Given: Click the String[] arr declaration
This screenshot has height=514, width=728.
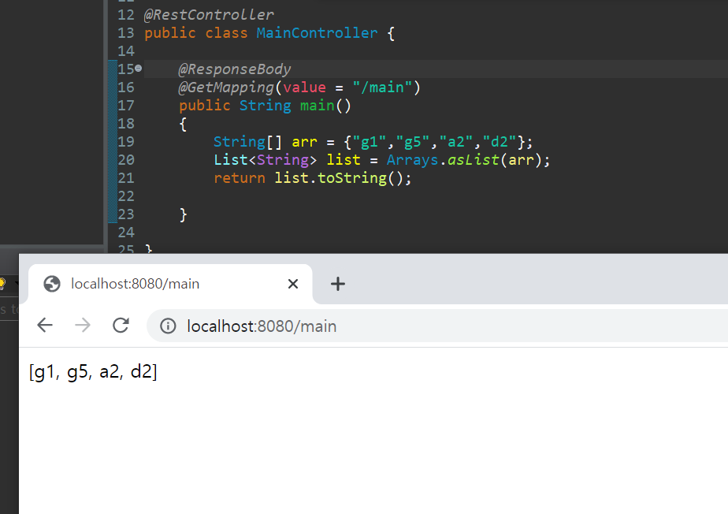Looking at the screenshot, I should click(265, 142).
